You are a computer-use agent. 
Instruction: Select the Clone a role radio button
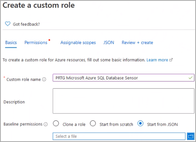pyautogui.click(x=56, y=123)
